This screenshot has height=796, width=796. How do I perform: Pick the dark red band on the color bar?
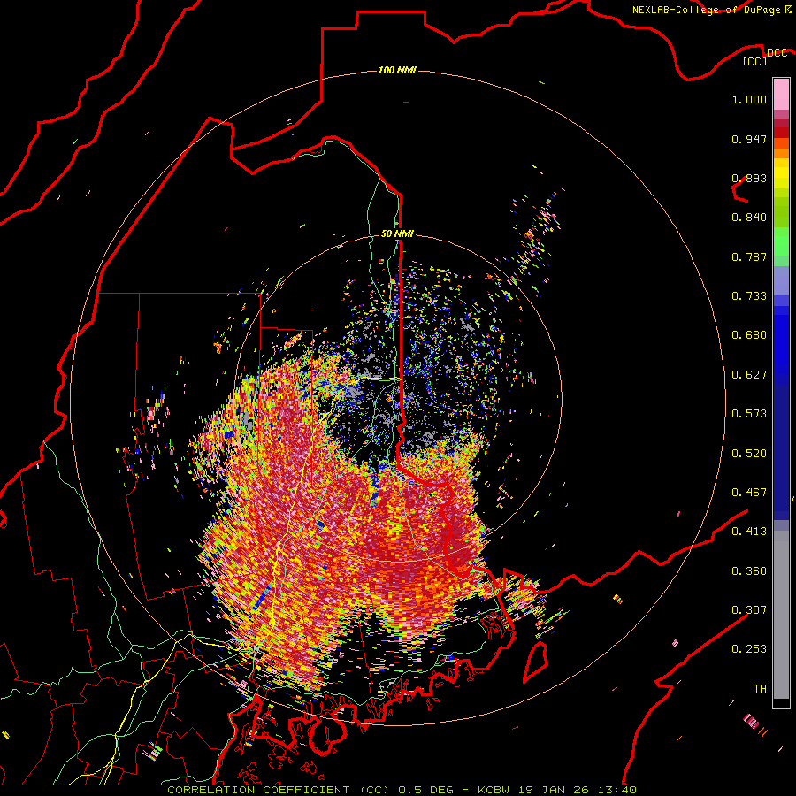pyautogui.click(x=781, y=123)
